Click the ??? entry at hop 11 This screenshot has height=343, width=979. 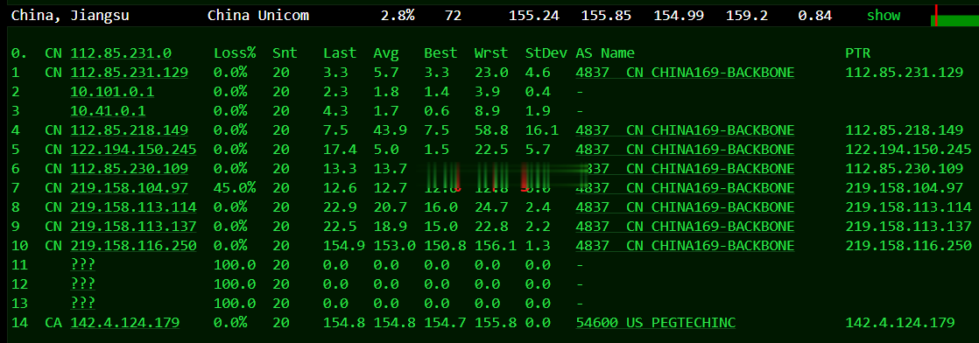pyautogui.click(x=83, y=265)
